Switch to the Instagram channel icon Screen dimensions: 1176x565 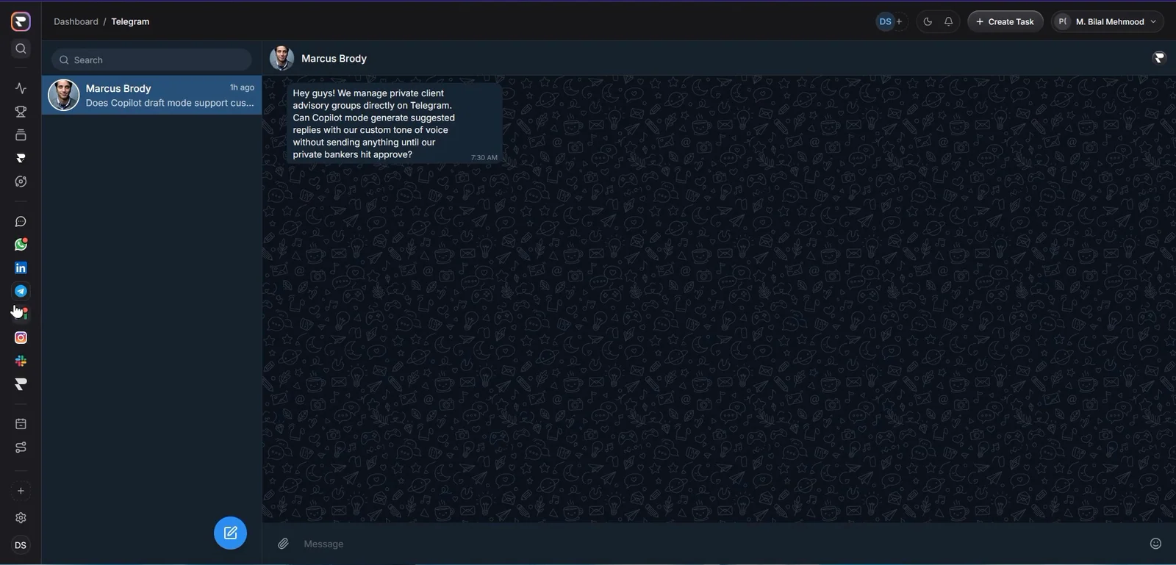click(21, 338)
